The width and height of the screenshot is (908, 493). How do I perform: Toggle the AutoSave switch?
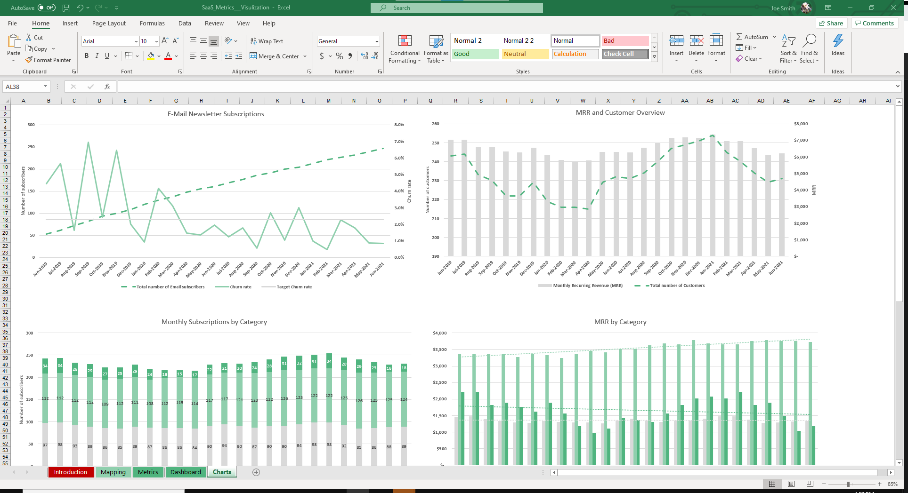pyautogui.click(x=46, y=8)
